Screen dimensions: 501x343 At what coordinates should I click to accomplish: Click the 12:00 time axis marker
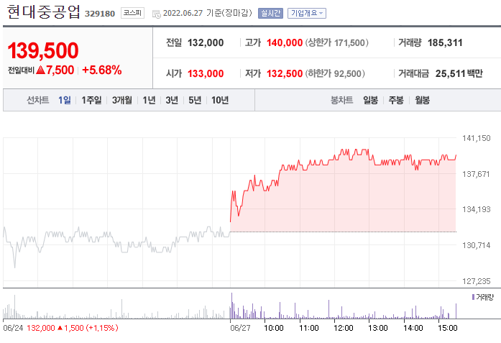(x=344, y=328)
